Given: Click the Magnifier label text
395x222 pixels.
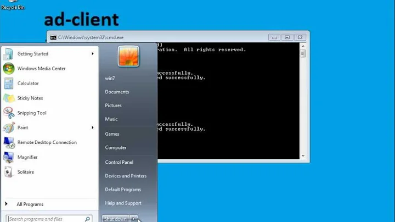Looking at the screenshot, I should 27,157.
